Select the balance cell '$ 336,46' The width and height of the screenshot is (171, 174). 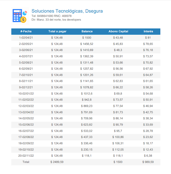pyautogui.click(x=87, y=143)
